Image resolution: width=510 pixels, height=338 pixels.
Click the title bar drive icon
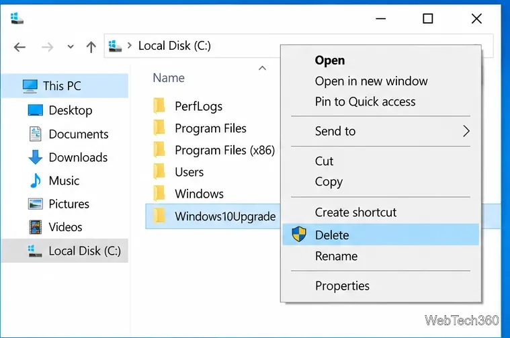pos(17,18)
